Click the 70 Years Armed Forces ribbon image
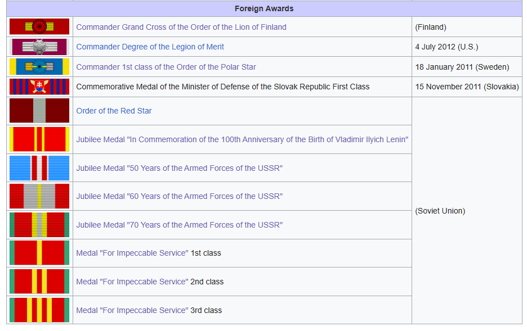The height and width of the screenshot is (331, 527). (x=39, y=225)
